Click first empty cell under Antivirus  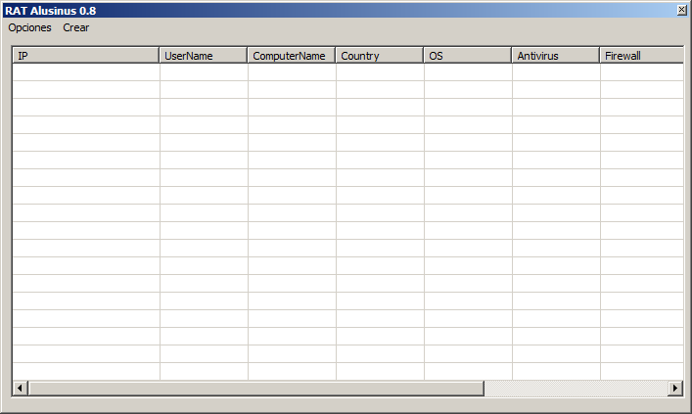tap(556, 72)
